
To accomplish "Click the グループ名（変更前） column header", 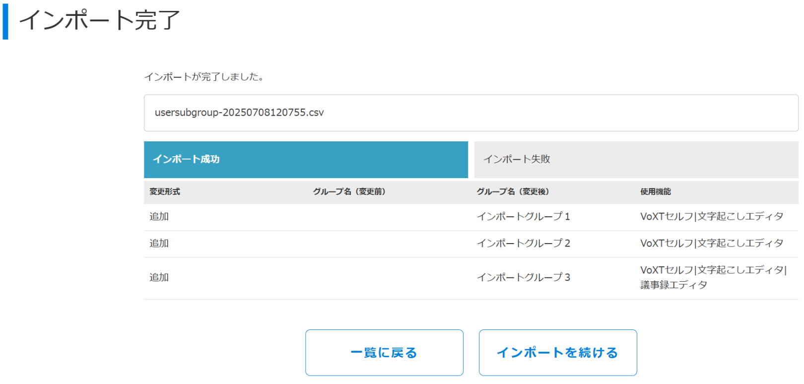I will pyautogui.click(x=349, y=192).
